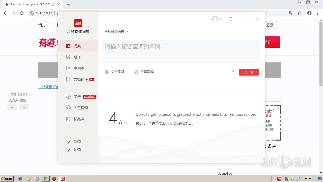Click the Youdao Dictionary logo in the sidebar
This screenshot has width=323, height=182.
(x=78, y=23)
